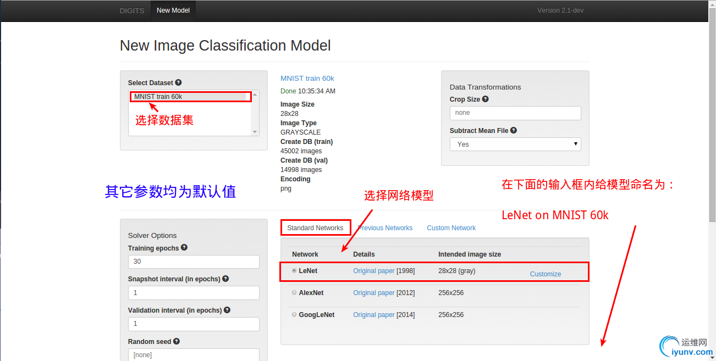Switch to the Standard Networks tab
The height and width of the screenshot is (361, 716).
click(315, 227)
